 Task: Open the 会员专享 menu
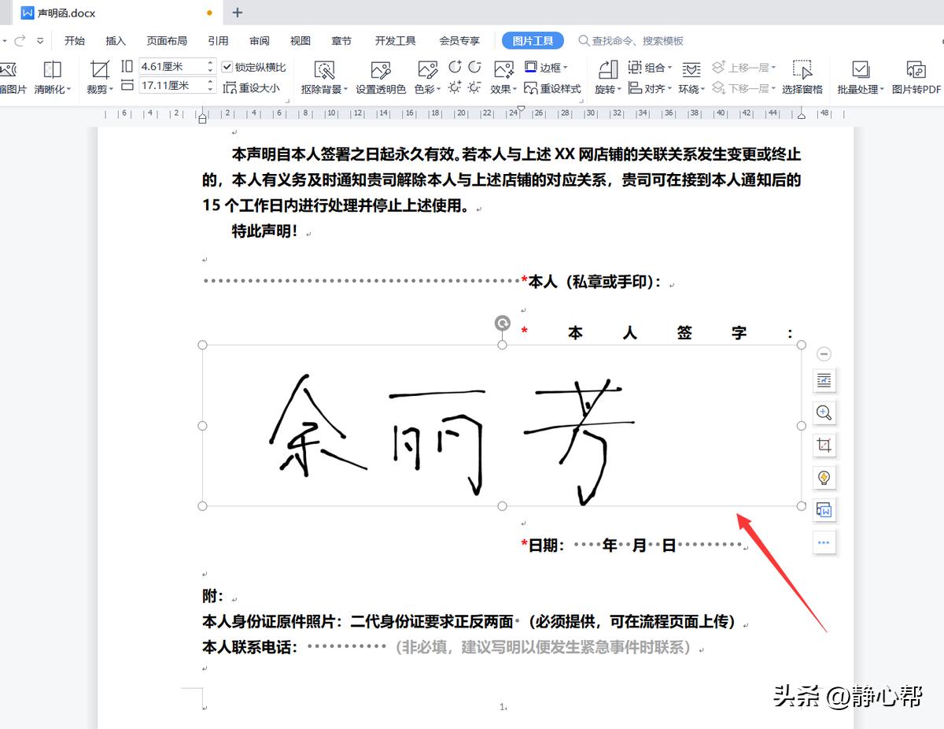459,40
